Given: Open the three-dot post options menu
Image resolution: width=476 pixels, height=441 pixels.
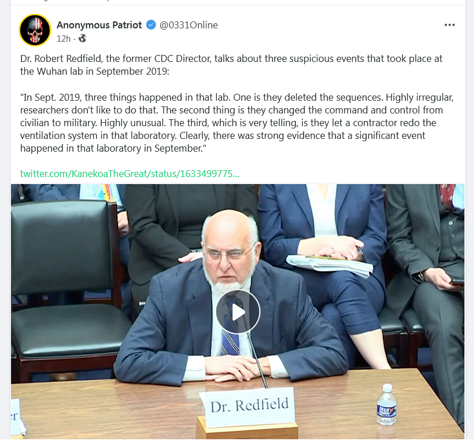Looking at the screenshot, I should pos(449,25).
